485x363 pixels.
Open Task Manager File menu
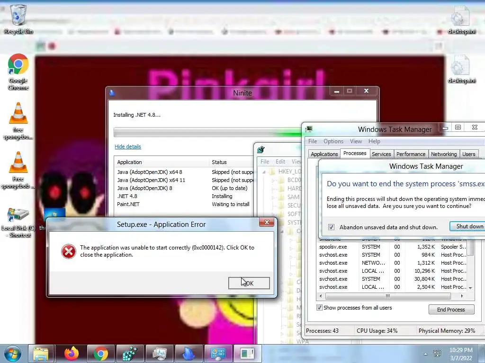(313, 141)
